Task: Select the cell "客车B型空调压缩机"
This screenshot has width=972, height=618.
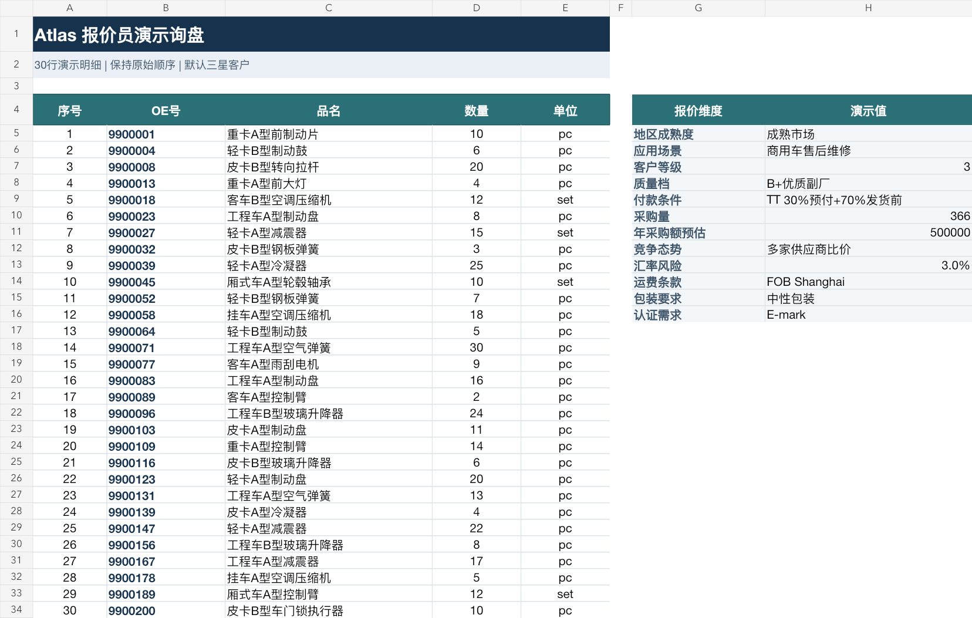Action: [329, 200]
